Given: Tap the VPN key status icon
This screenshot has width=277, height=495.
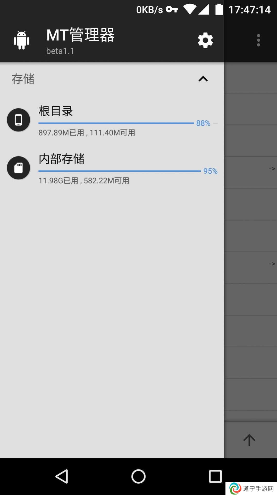Looking at the screenshot, I should [172, 10].
